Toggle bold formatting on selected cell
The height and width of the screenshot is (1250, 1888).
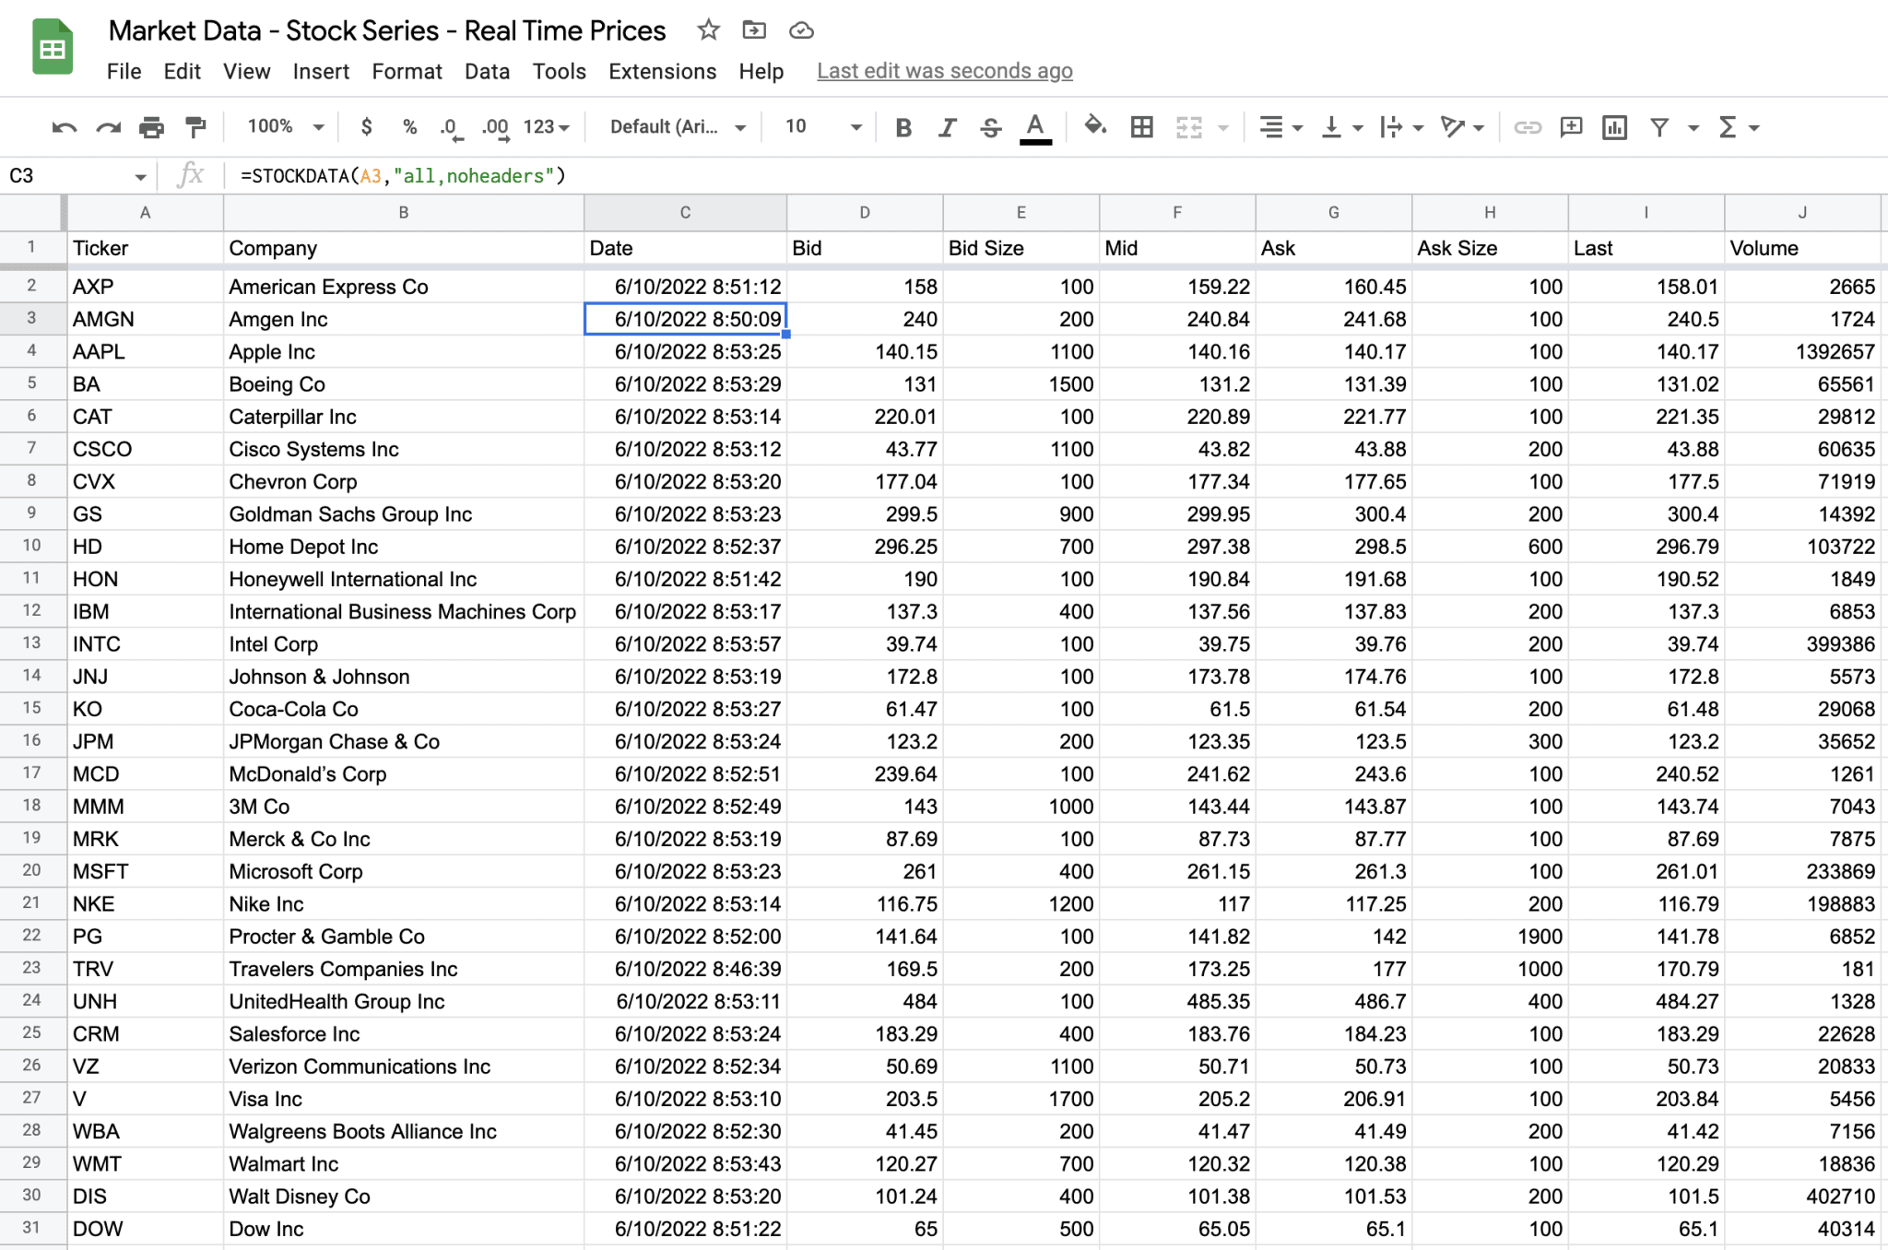tap(903, 126)
